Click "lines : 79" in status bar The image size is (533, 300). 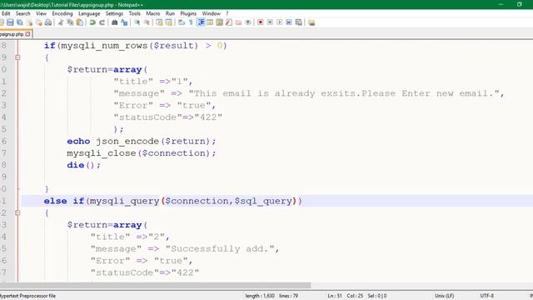coord(289,296)
